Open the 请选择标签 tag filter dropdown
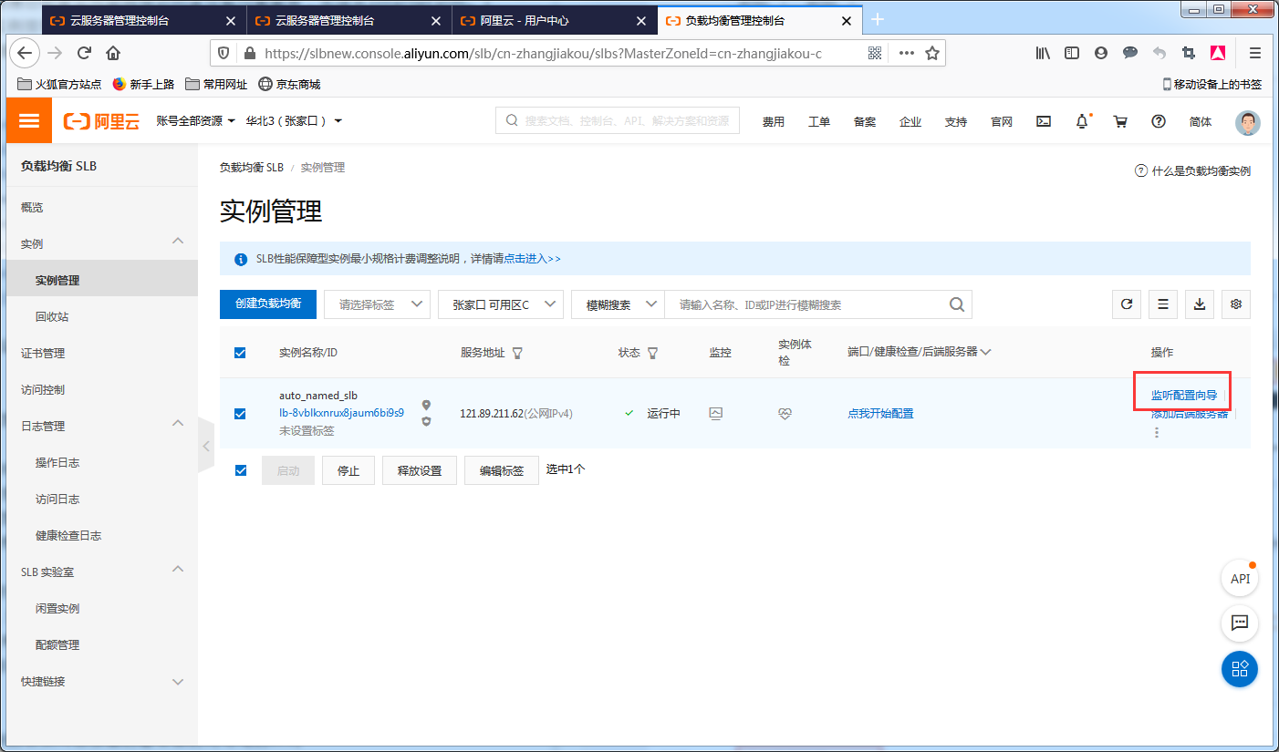 coord(376,304)
